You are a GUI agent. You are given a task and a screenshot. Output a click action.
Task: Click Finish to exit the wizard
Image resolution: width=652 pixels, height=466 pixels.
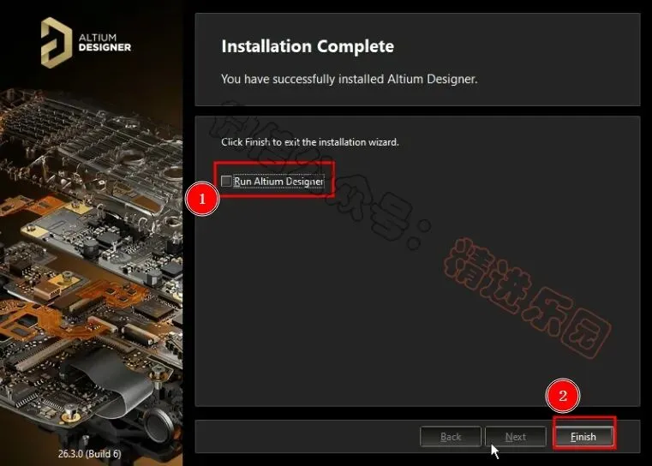(583, 437)
